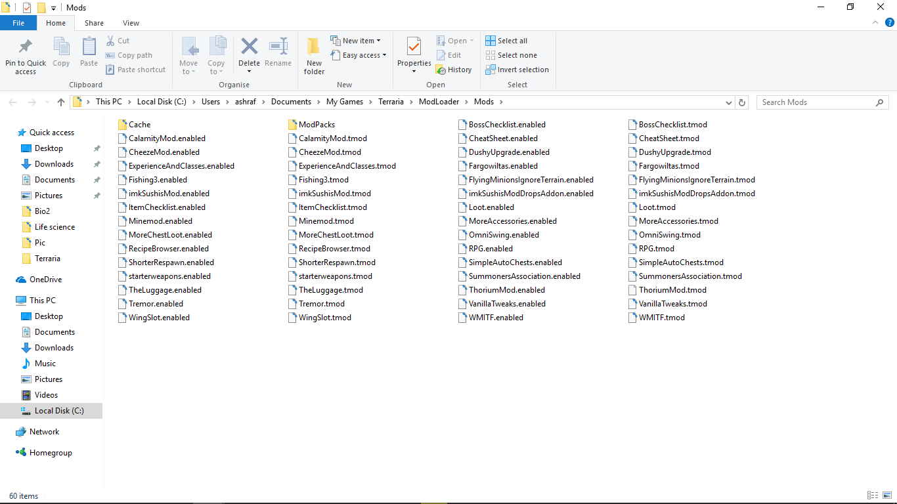Open file History from the ribbon
The height and width of the screenshot is (504, 897).
pyautogui.click(x=454, y=70)
